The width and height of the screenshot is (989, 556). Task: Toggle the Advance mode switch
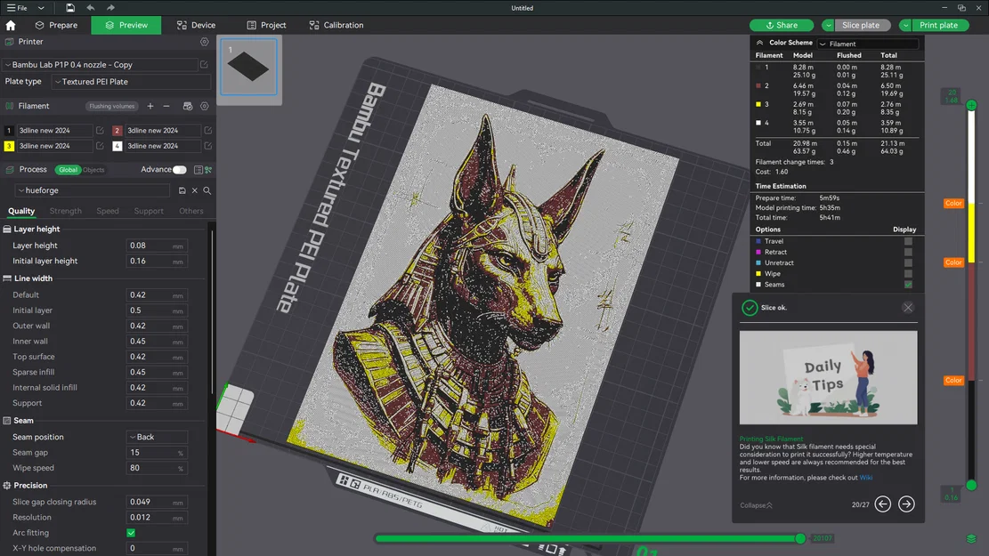(180, 170)
